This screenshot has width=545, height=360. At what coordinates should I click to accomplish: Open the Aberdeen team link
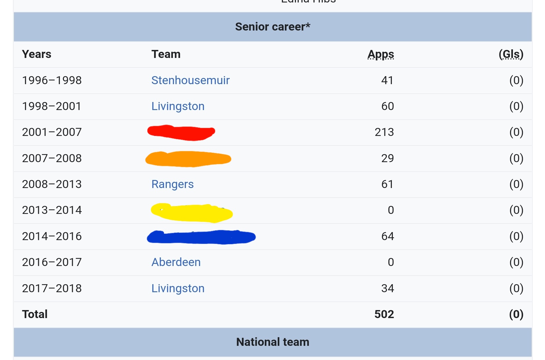coord(176,262)
